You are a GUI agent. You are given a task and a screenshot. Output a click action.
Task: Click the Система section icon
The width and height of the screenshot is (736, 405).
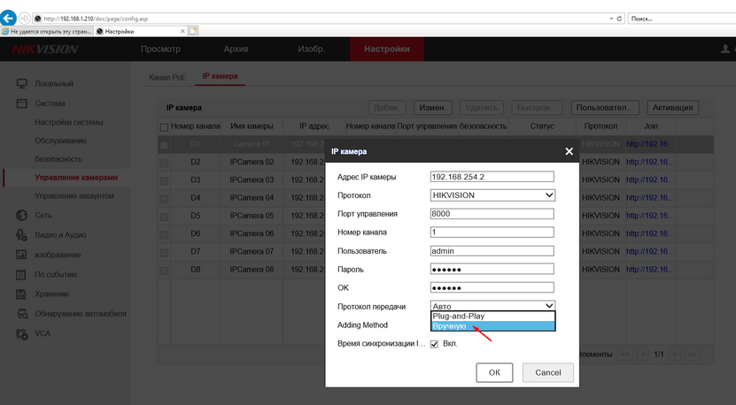pyautogui.click(x=21, y=103)
